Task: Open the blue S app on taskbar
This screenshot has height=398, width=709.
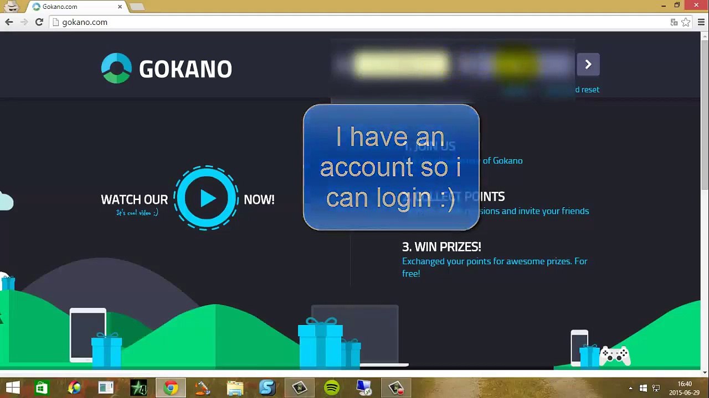Action: 267,388
